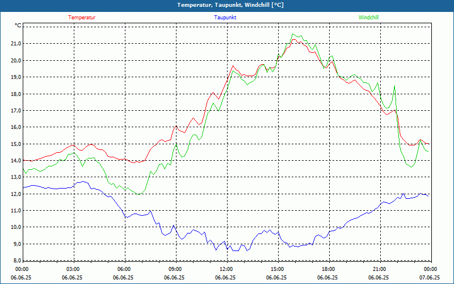Viewport: 454px width, 284px height.
Task: Click the 15:00 time axis label
Action: (278, 269)
